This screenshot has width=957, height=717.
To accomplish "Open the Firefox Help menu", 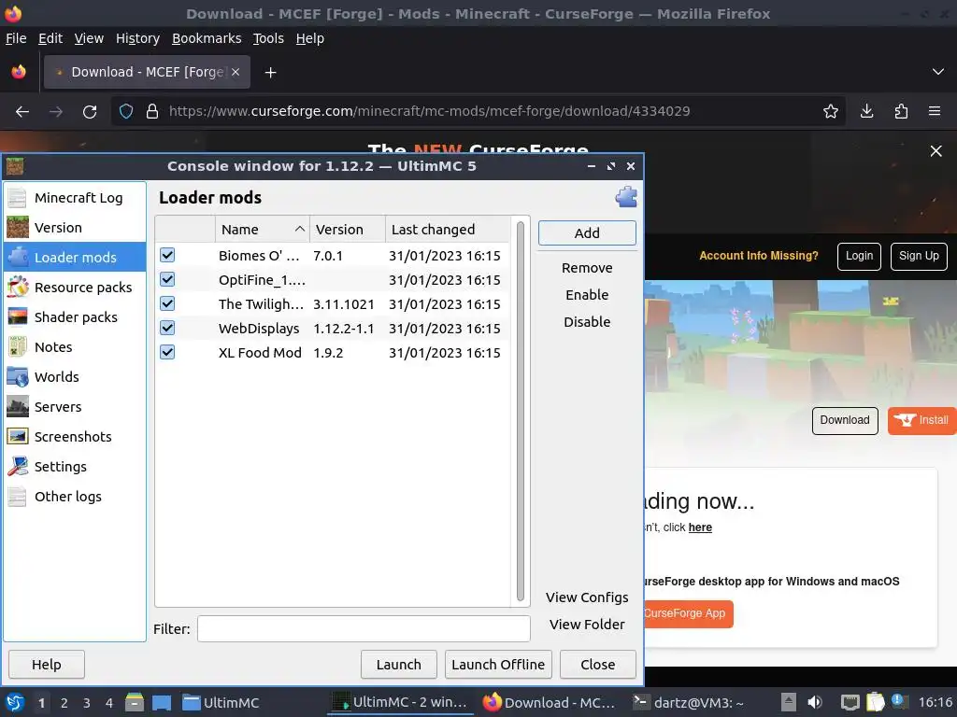I will 310,38.
